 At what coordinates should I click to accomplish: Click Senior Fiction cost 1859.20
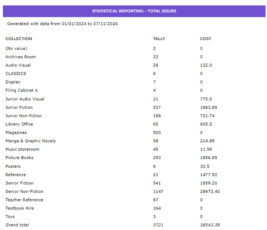click(x=209, y=183)
